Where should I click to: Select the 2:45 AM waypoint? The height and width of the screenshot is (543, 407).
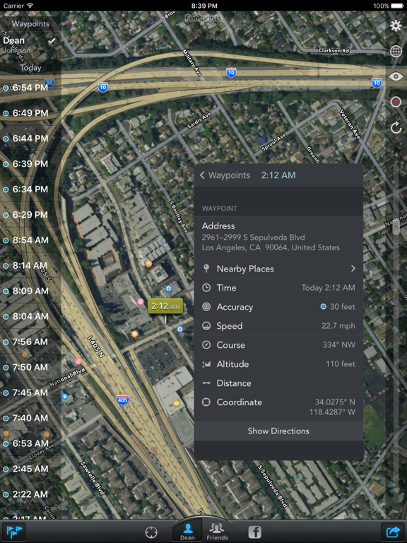coord(30,469)
